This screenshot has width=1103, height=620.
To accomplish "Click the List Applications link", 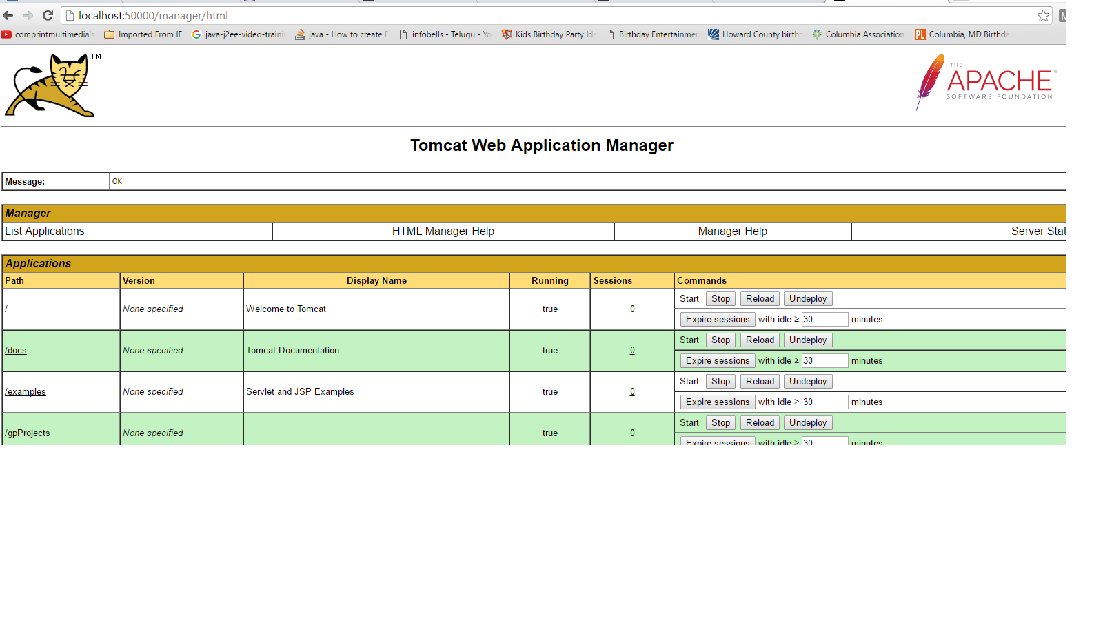I will (45, 231).
